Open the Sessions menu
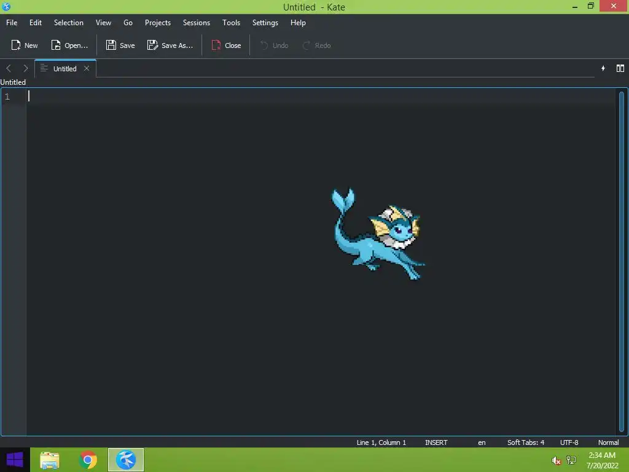Screen dimensions: 629x472 196,23
